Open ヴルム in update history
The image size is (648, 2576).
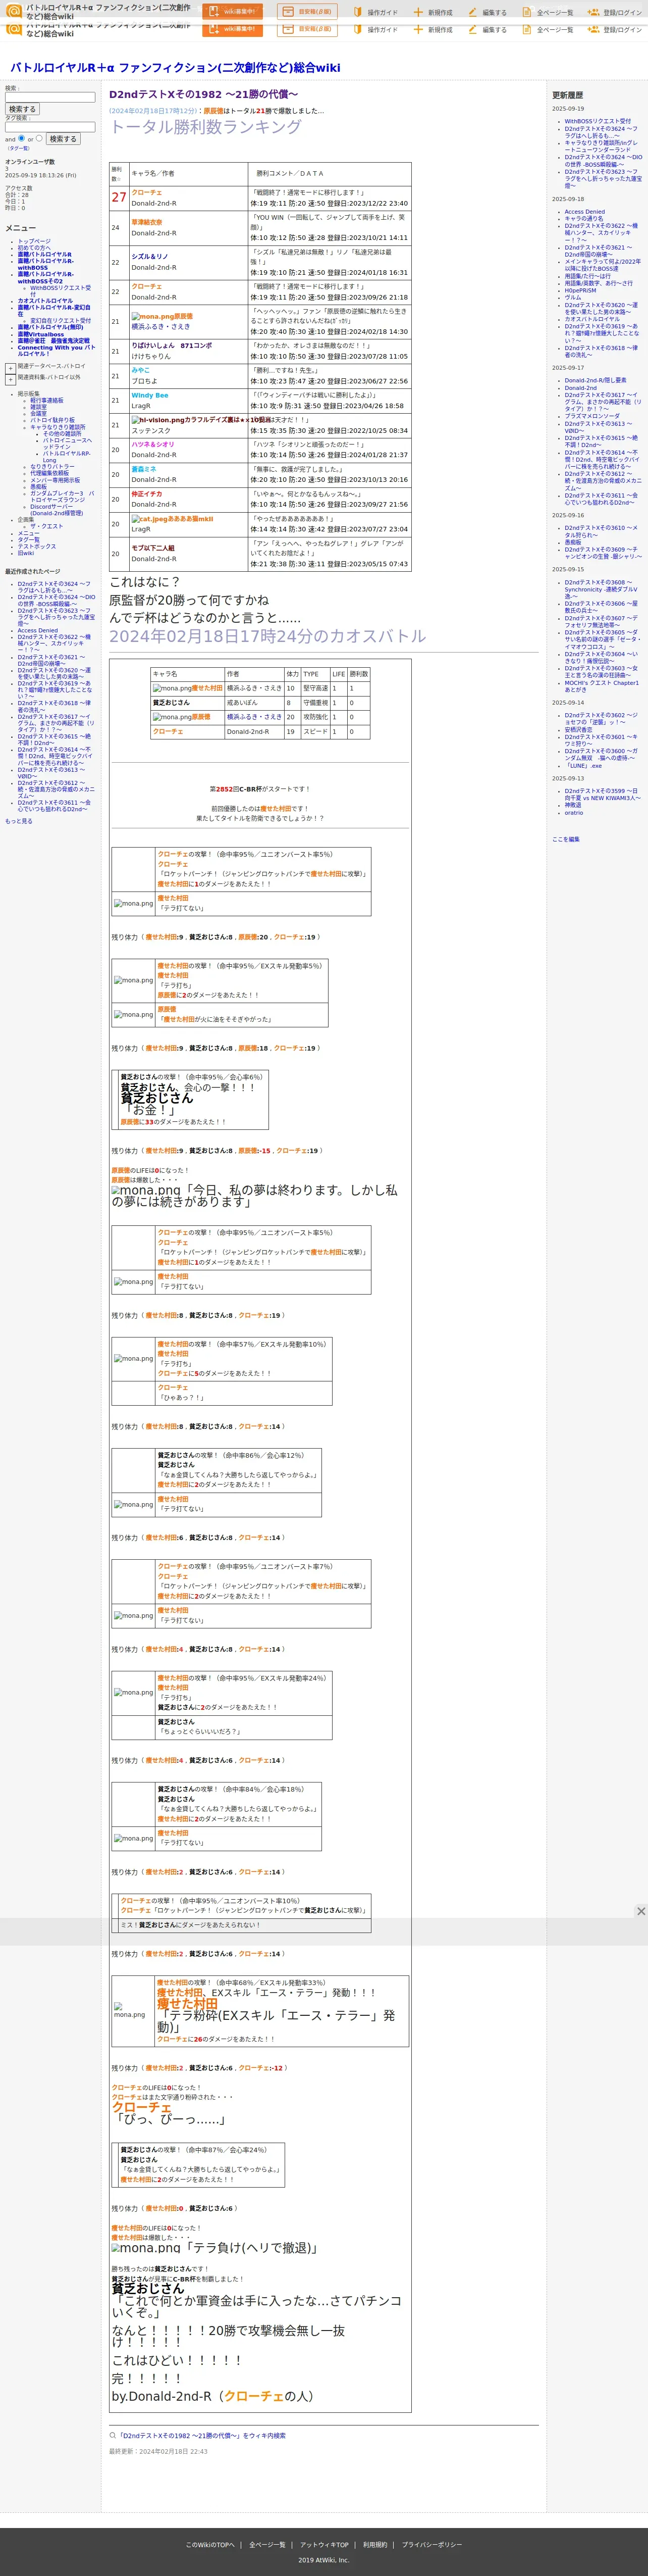(572, 297)
